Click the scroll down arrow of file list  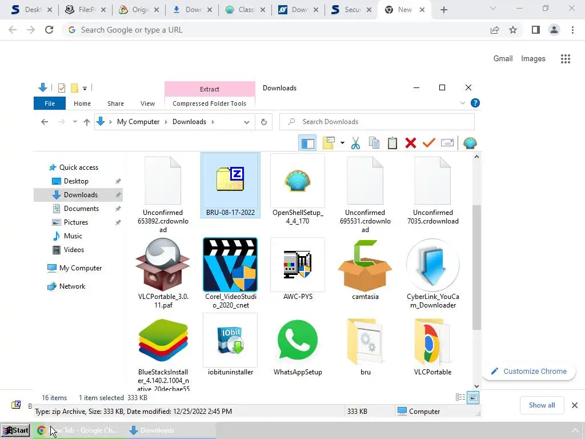(476, 386)
